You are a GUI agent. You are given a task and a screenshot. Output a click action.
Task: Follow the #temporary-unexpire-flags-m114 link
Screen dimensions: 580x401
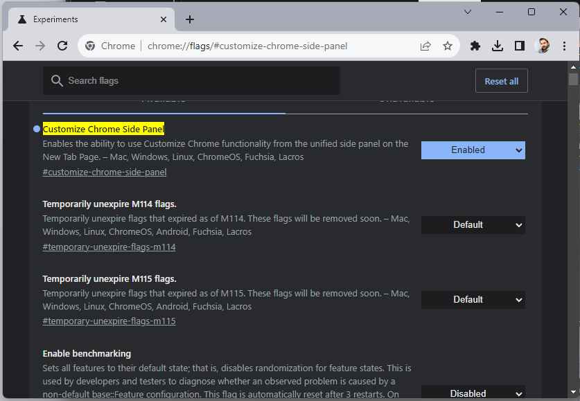pos(109,247)
